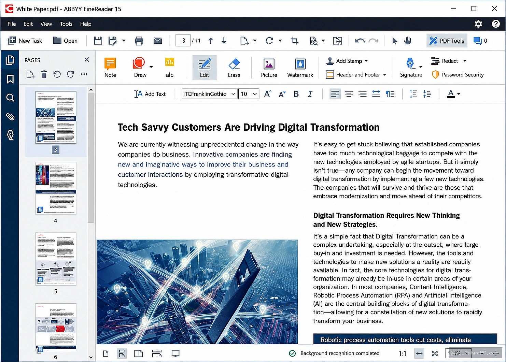This screenshot has width=506, height=362.
Task: Click the Redo arrow
Action: [x=373, y=41]
